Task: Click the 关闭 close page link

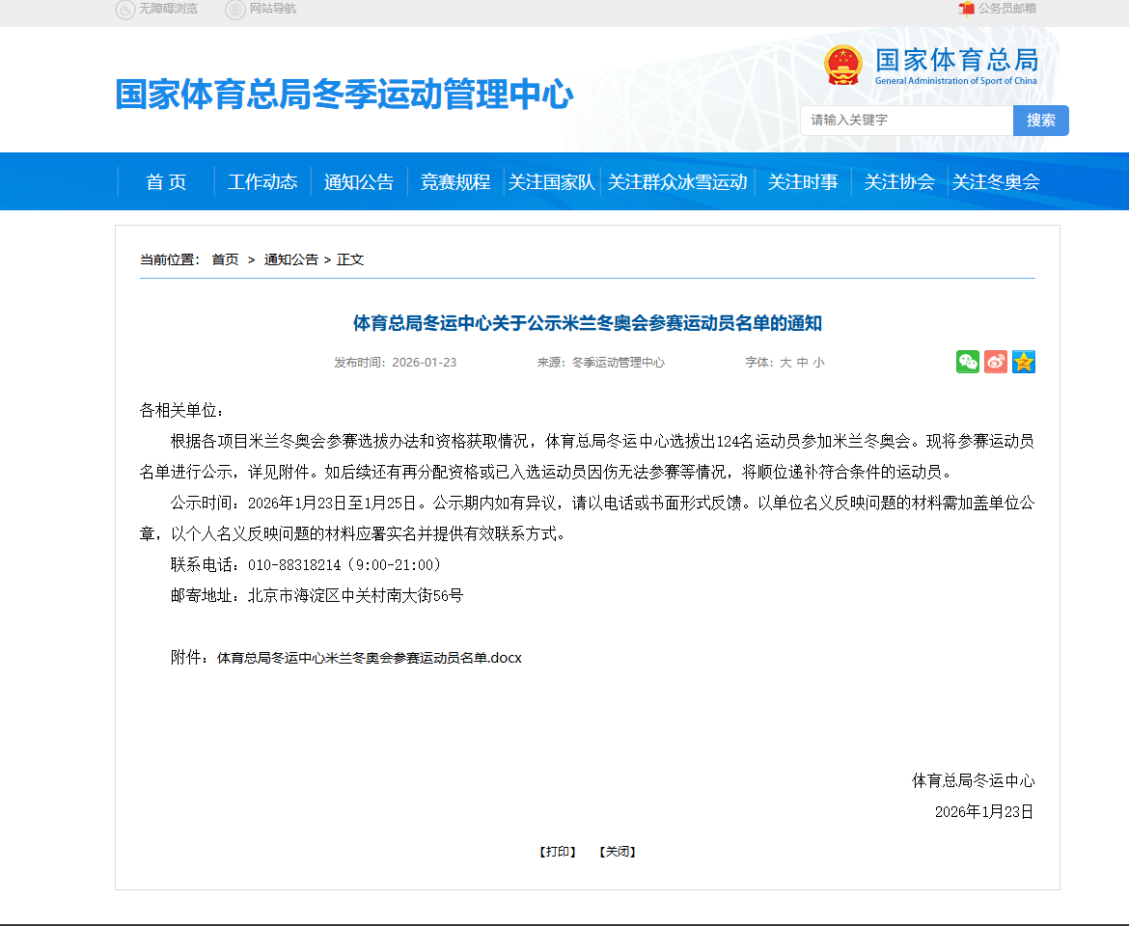Action: 618,852
